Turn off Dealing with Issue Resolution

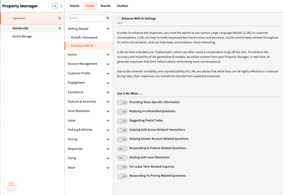click(x=122, y=158)
